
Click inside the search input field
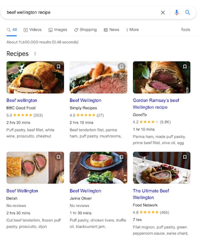point(57,13)
